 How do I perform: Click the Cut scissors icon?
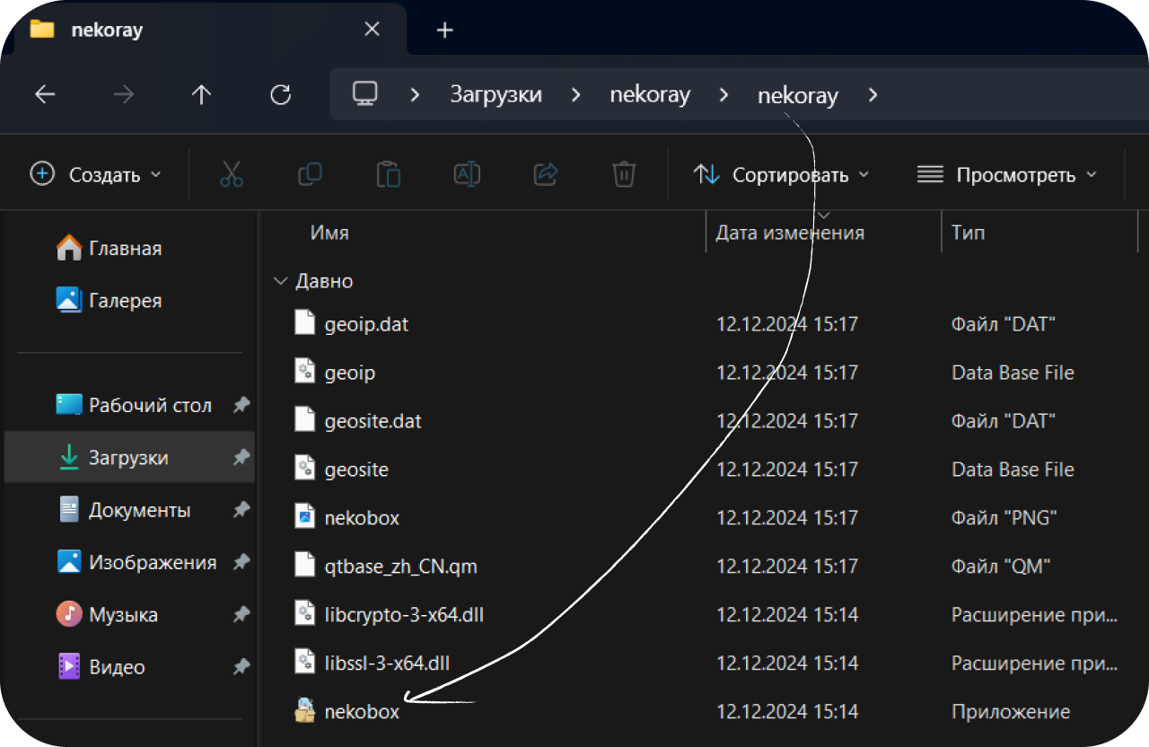[232, 174]
